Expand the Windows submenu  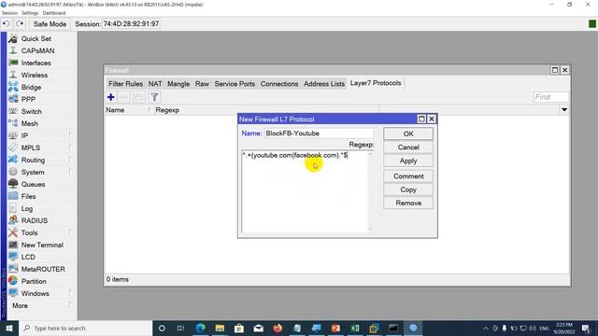pos(71,293)
